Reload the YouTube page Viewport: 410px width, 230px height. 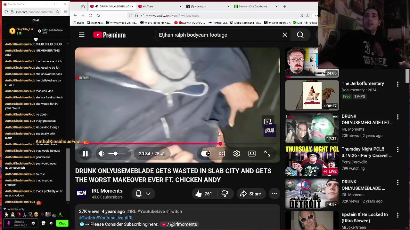click(90, 15)
